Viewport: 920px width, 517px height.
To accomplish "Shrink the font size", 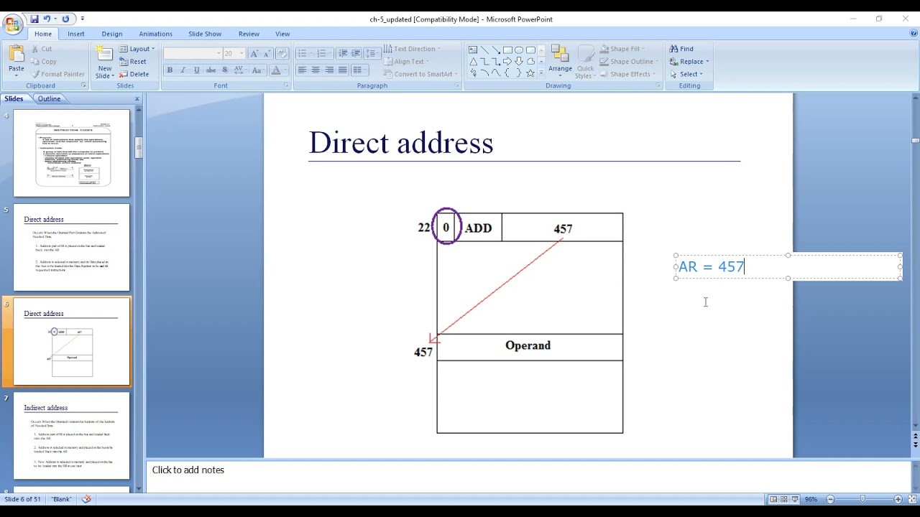I will pyautogui.click(x=267, y=54).
